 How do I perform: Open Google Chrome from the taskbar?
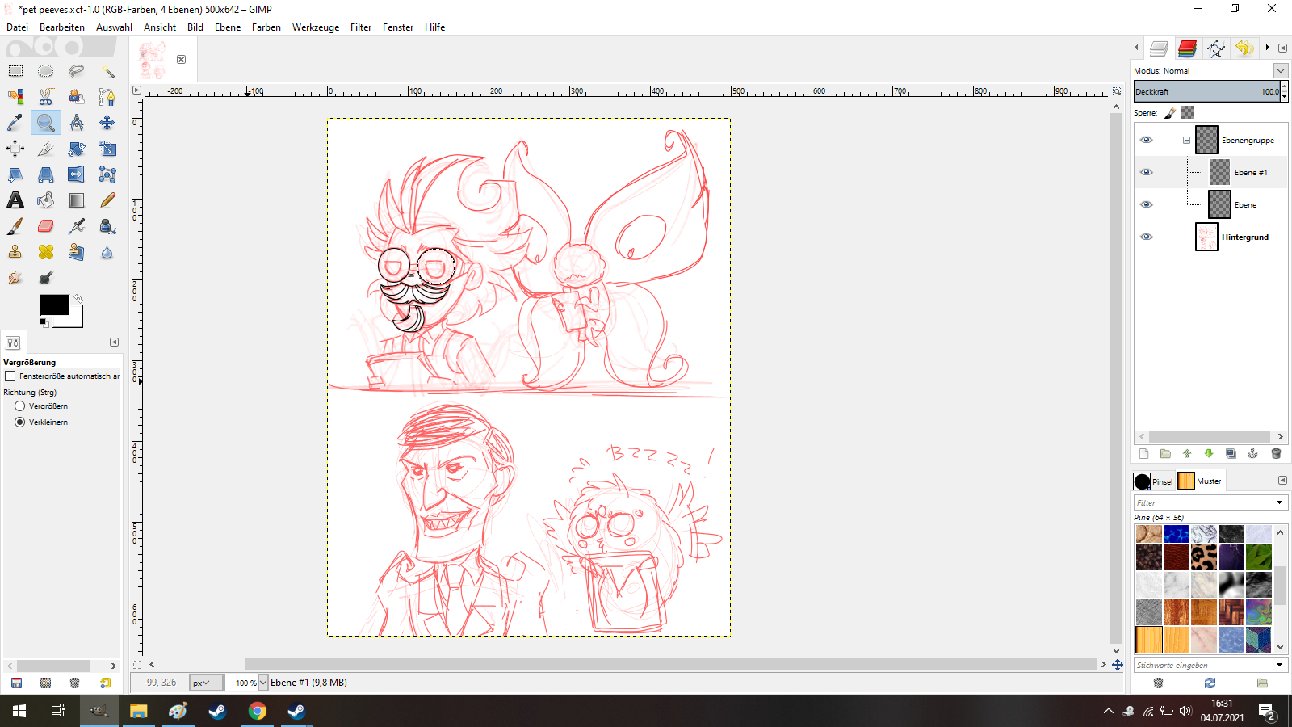[257, 711]
